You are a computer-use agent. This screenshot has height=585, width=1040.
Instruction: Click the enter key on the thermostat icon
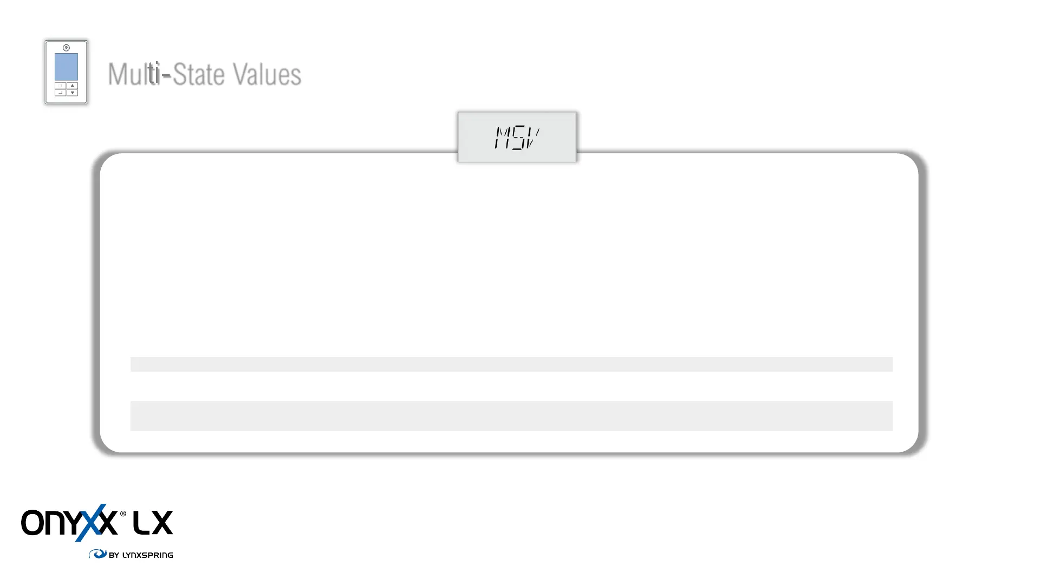pyautogui.click(x=61, y=93)
